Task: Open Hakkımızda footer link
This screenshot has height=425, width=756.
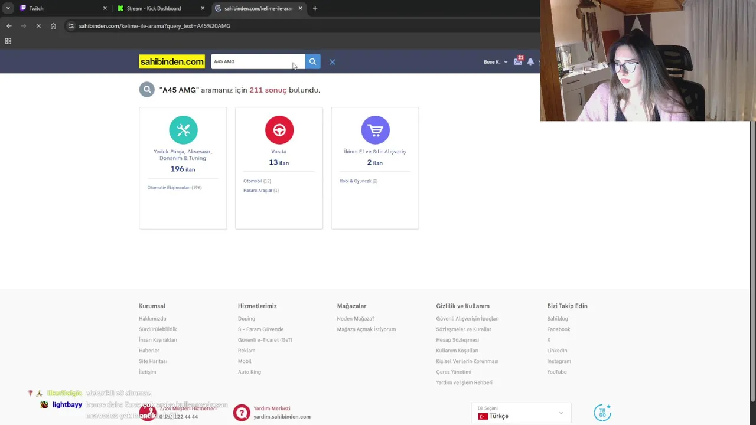Action: [152, 319]
